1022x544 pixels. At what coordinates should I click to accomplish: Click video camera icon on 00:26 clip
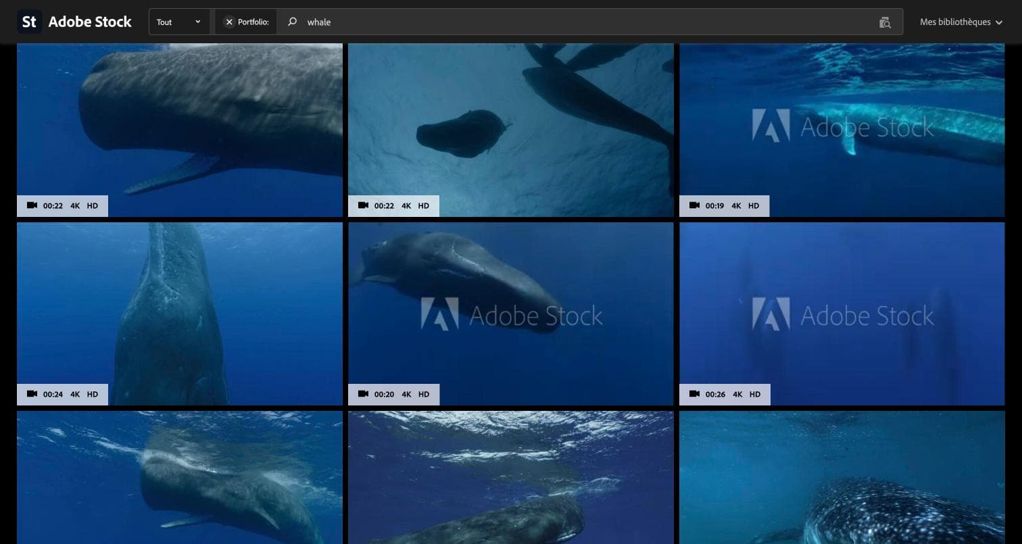[x=694, y=394]
